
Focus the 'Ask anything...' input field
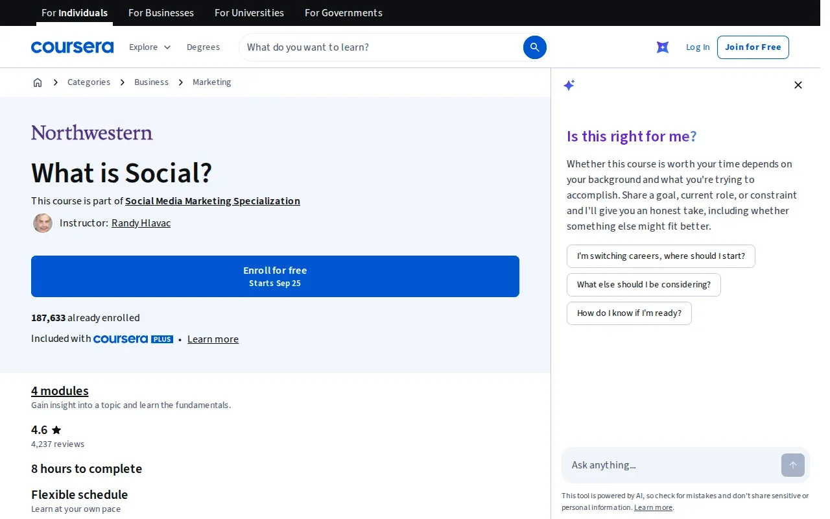click(673, 465)
